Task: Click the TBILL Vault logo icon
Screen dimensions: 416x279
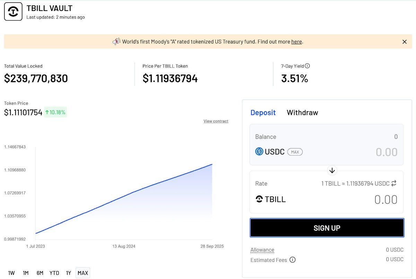Action: [13, 12]
